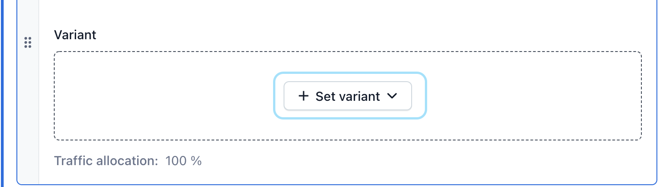This screenshot has height=187, width=661.
Task: Click the light-blue focus ring around Set variant
Action: tap(350, 74)
